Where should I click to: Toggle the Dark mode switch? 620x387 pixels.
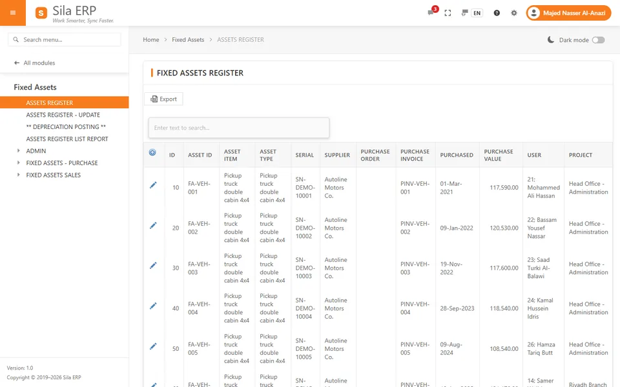pyautogui.click(x=598, y=40)
